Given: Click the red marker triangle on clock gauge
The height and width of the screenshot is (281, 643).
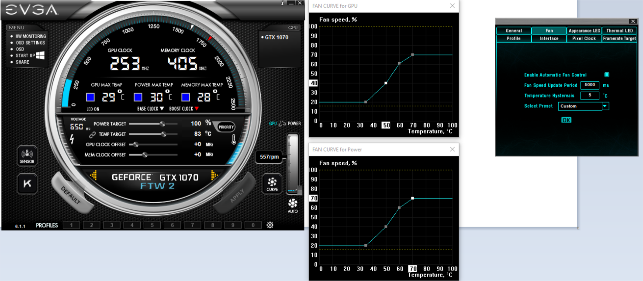Looking at the screenshot, I should (x=210, y=38).
